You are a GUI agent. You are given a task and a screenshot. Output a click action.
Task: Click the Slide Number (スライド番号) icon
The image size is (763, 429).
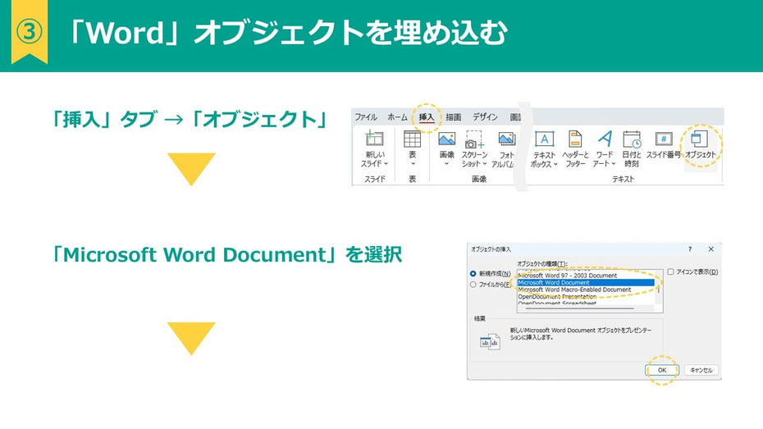(663, 139)
